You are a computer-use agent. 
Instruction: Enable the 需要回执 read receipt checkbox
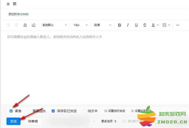pos(29,111)
